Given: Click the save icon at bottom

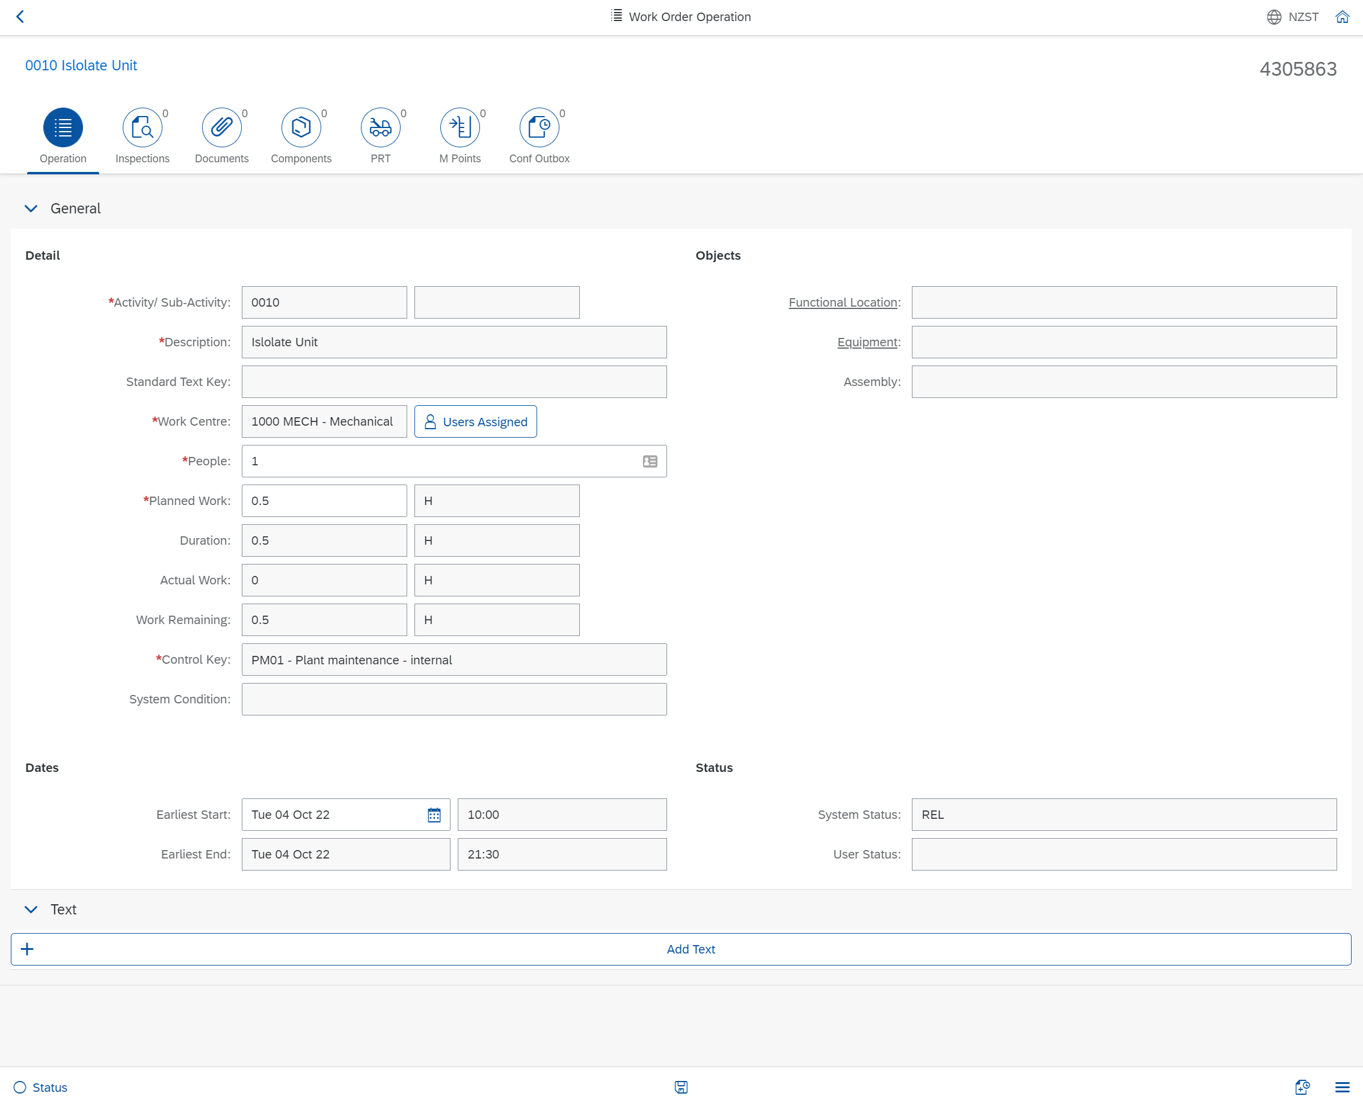Looking at the screenshot, I should point(681,1087).
